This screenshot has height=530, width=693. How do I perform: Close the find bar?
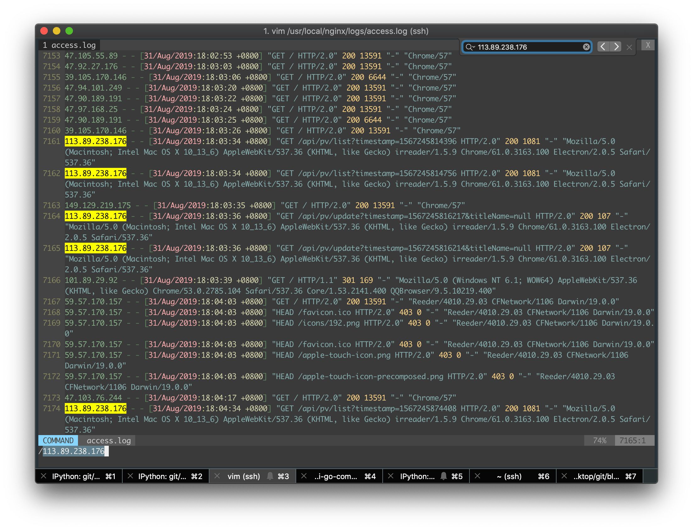click(x=629, y=47)
